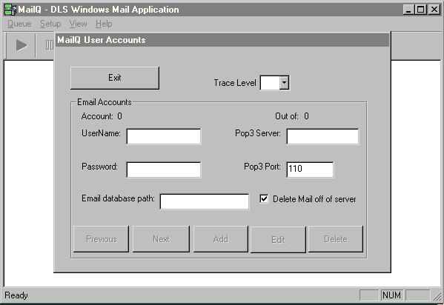Click the Play toolbar icon
The image size is (444, 305).
21,45
